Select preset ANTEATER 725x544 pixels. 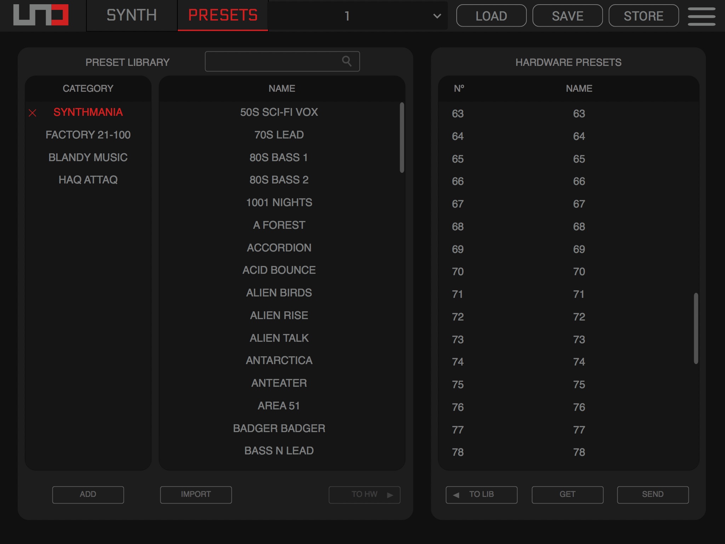279,383
